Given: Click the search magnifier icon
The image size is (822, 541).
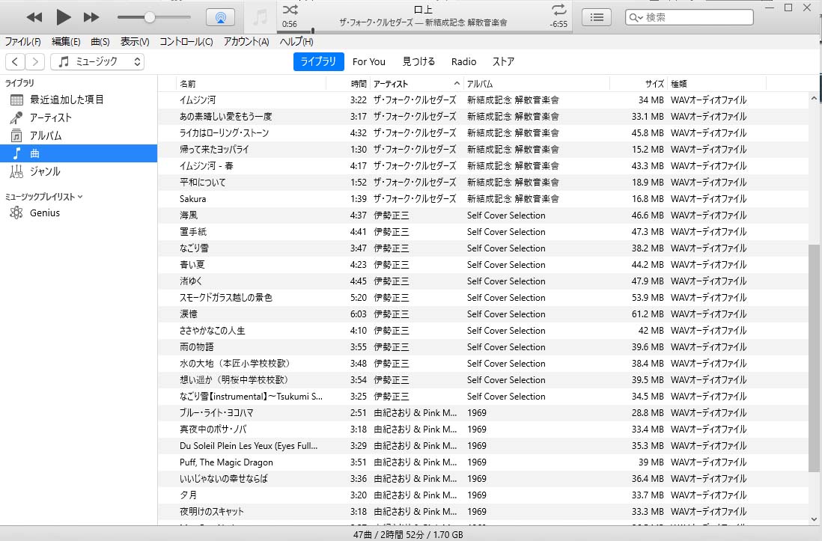Looking at the screenshot, I should tap(635, 17).
